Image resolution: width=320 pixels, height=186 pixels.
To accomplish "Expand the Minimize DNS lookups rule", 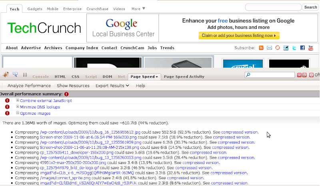I will (18, 106).
